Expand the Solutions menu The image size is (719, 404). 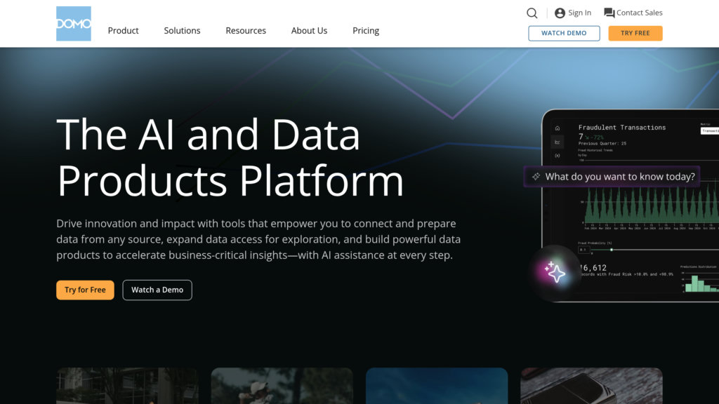(x=182, y=31)
